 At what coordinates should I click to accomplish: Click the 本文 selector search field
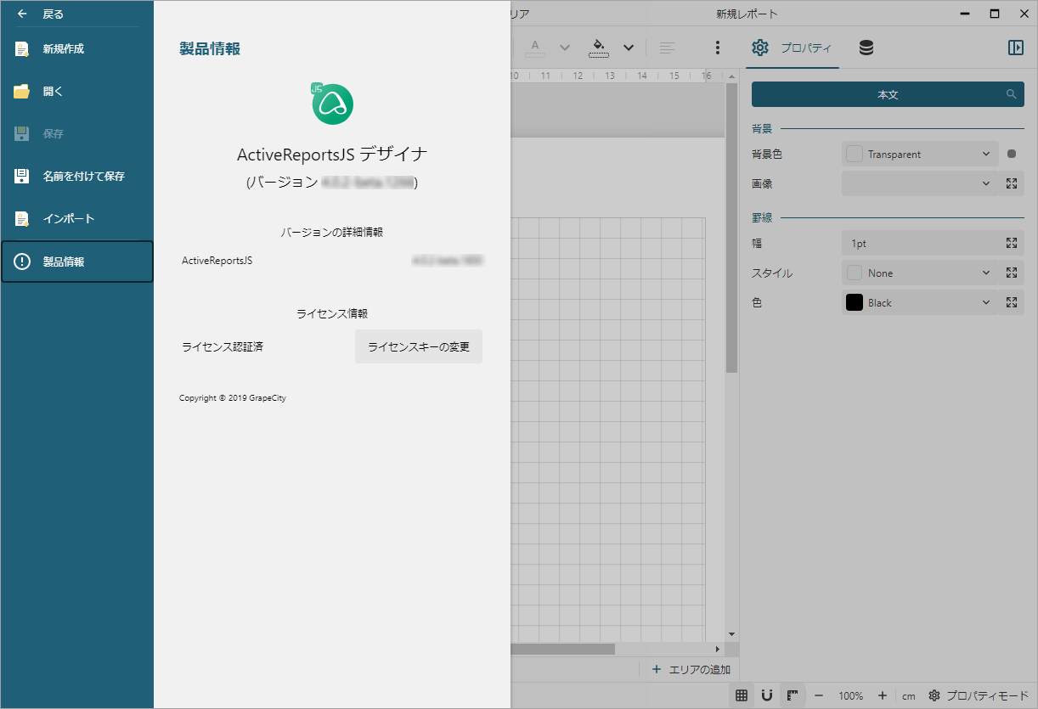[x=888, y=94]
